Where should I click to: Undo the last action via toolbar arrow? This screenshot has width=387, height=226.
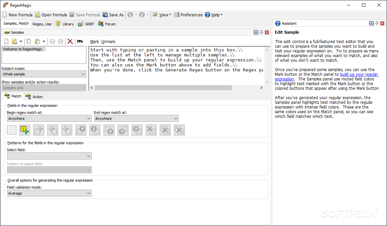click(x=130, y=15)
